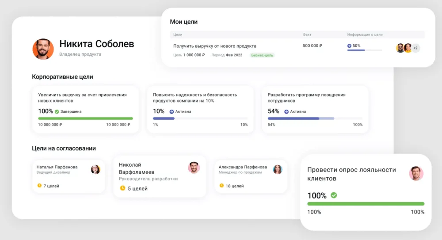Image resolution: width=442 pixels, height=240 pixels.
Task: Click Александра Парфенова's avatar
Action: [278, 169]
